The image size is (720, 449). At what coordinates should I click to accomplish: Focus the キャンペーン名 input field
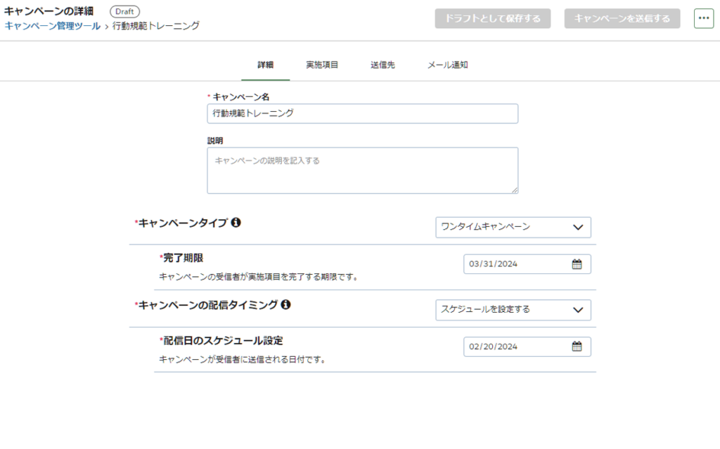pyautogui.click(x=362, y=113)
